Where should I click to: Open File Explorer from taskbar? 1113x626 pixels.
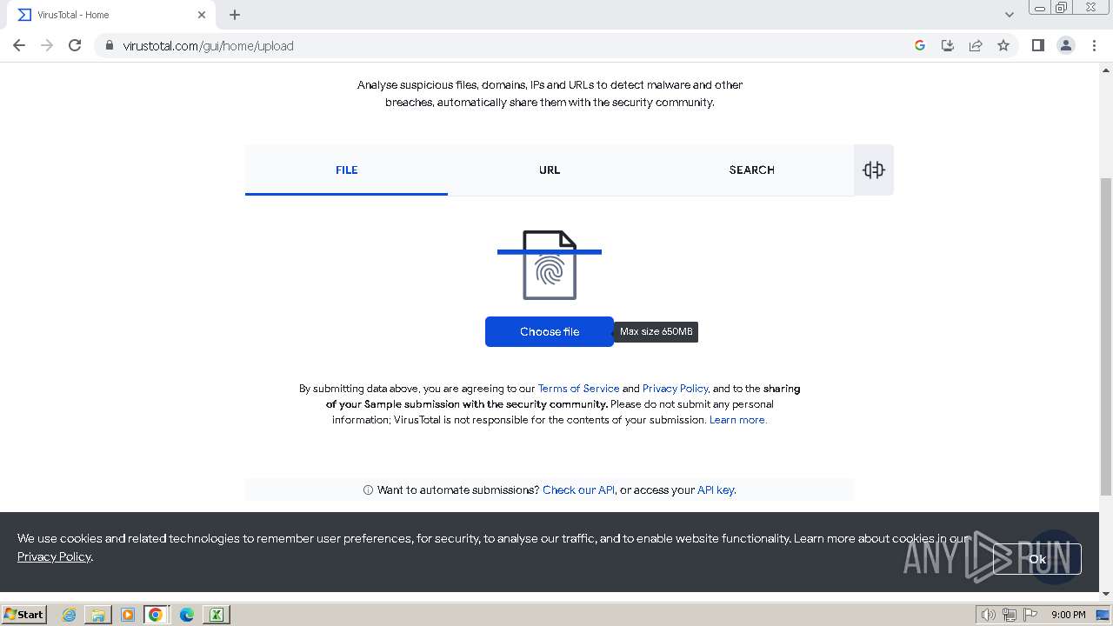[98, 615]
